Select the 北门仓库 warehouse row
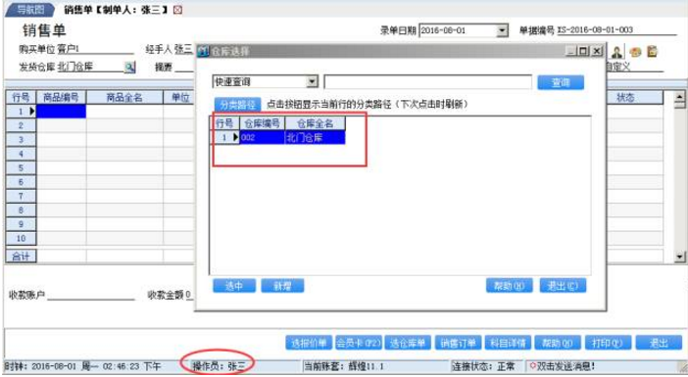 coord(279,138)
